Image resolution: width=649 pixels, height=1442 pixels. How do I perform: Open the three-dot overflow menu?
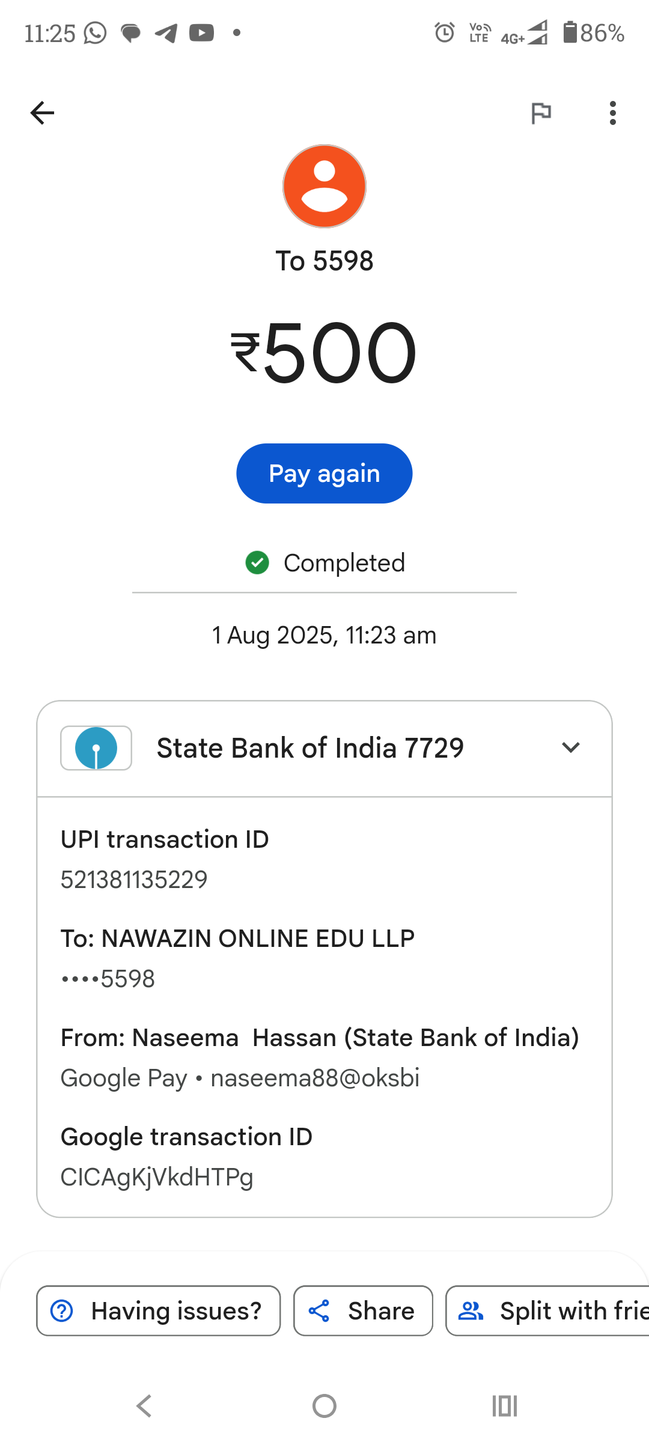(612, 112)
